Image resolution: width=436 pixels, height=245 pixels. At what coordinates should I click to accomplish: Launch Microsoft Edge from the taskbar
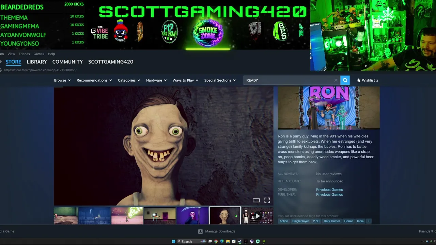(x=222, y=241)
